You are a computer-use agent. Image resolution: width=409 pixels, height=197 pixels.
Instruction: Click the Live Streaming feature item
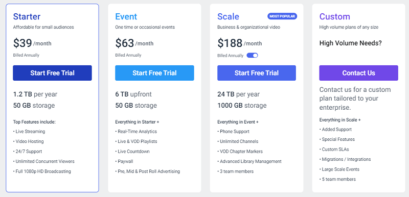pyautogui.click(x=29, y=132)
